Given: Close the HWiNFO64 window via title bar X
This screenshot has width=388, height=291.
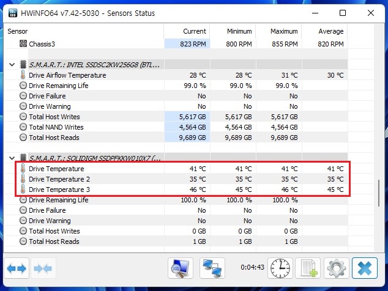Looking at the screenshot, I should coord(371,13).
